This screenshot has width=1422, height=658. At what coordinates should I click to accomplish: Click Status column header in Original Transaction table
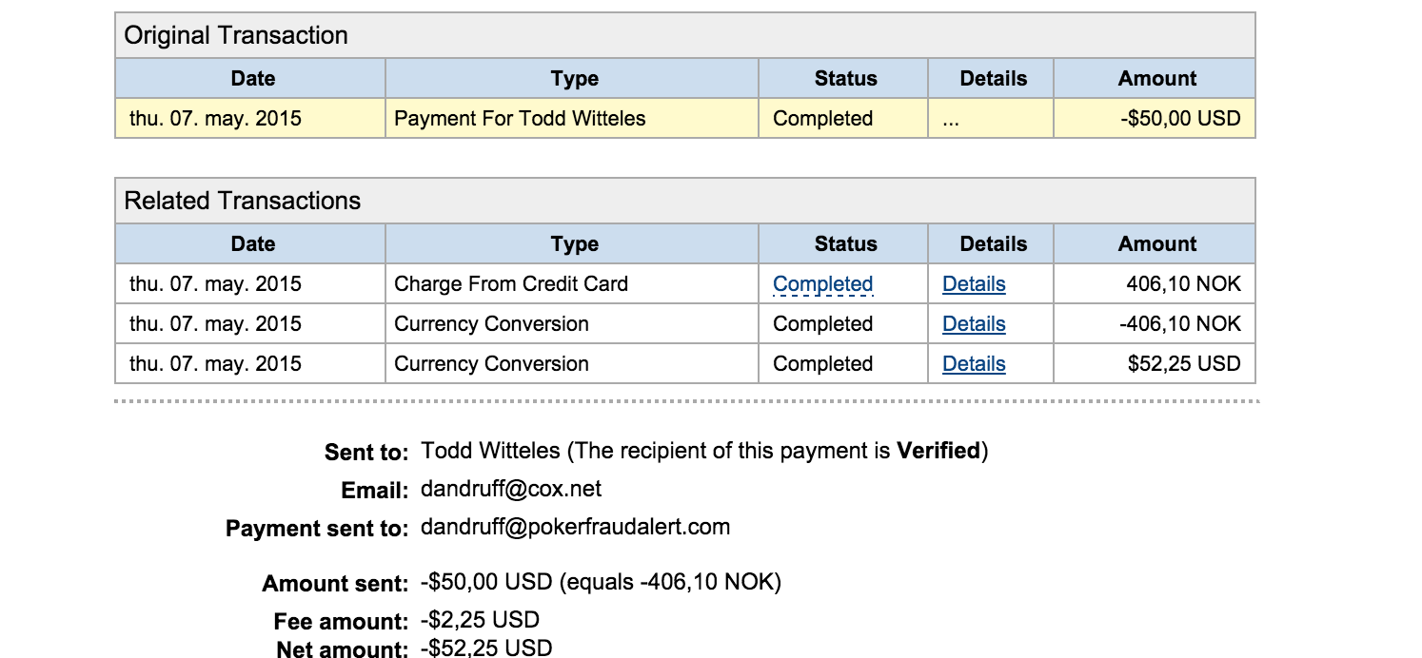[845, 79]
